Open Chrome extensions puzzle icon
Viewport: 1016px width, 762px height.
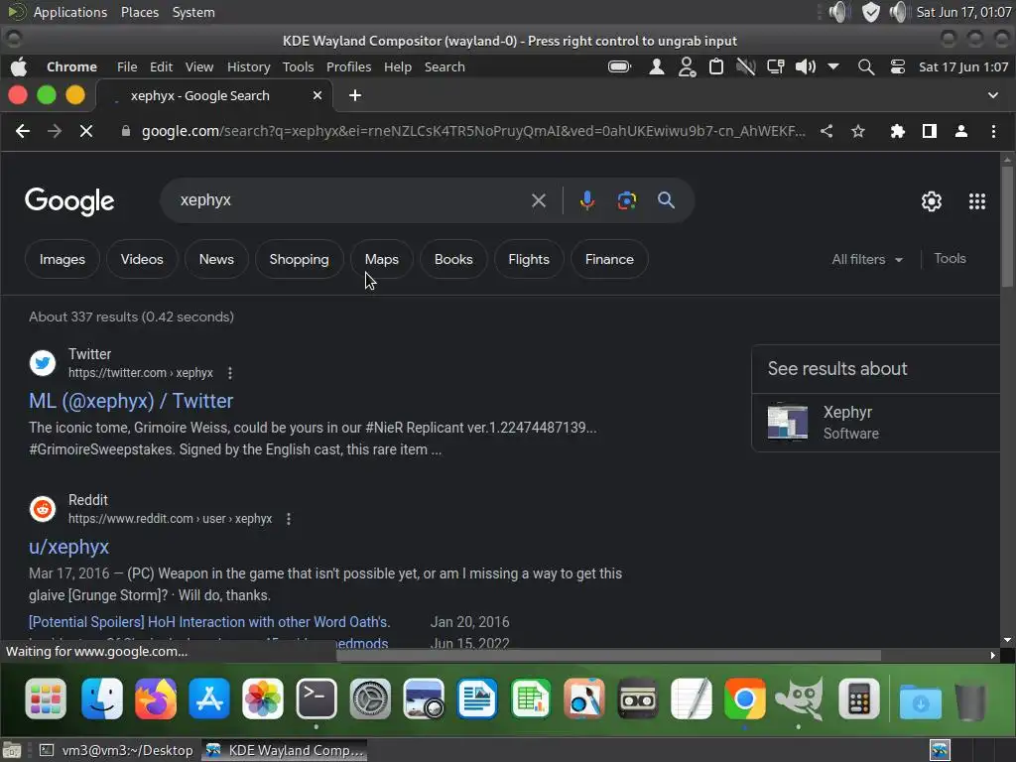897,132
